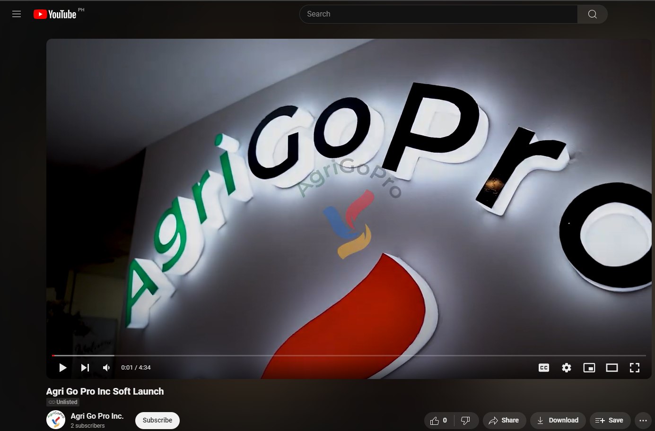This screenshot has width=655, height=431.
Task: Enable miniplayer mode
Action: 589,368
